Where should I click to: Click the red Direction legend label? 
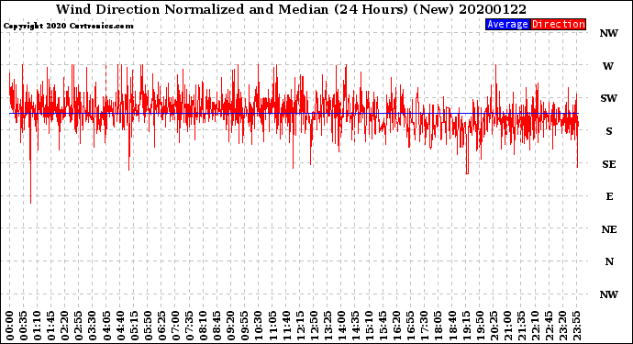[x=559, y=24]
